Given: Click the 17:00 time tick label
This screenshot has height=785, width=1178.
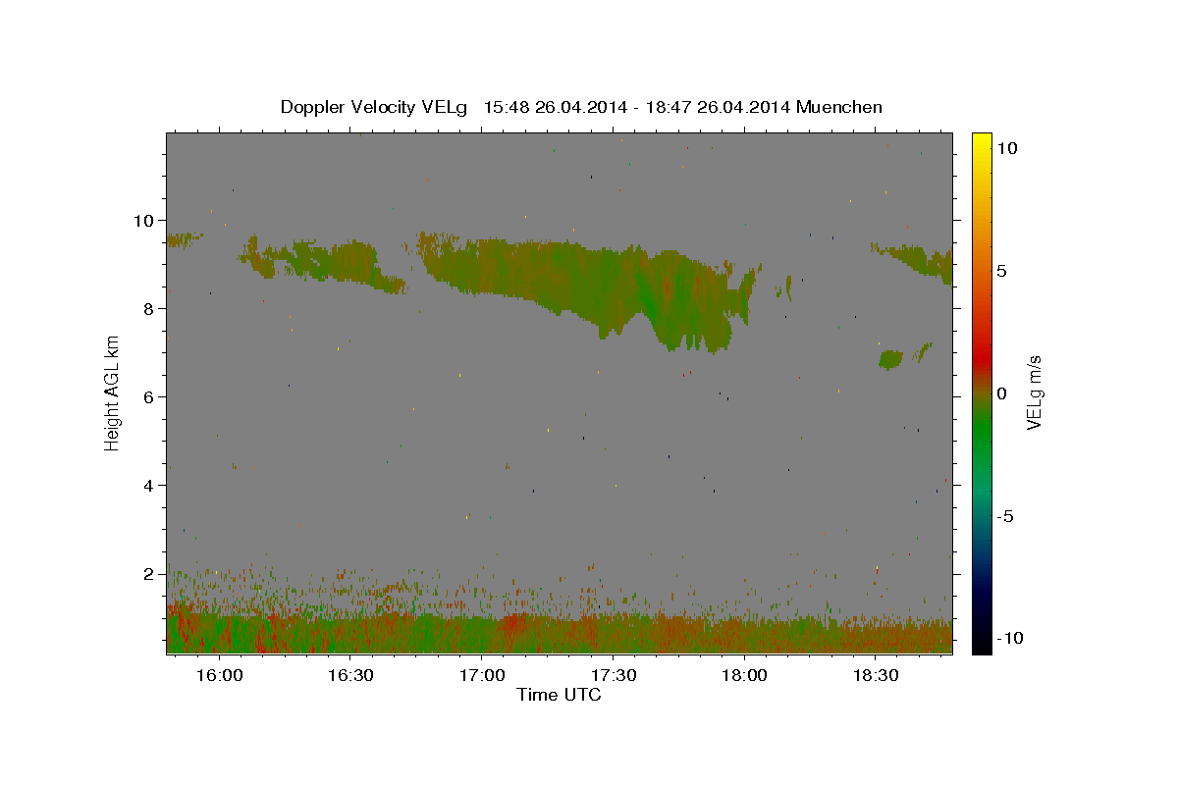Looking at the screenshot, I should point(482,676).
